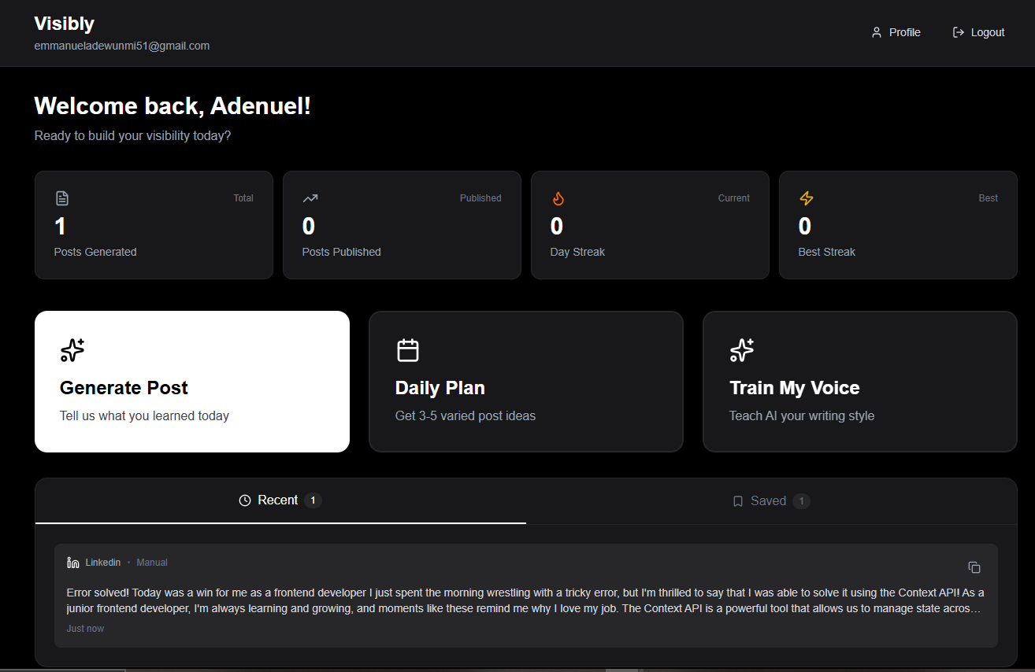This screenshot has width=1035, height=672.
Task: Click the bookmark icon beside the Saved label
Action: click(738, 500)
